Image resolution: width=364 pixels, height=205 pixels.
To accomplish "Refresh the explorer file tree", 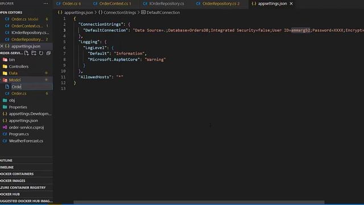I will coord(41,53).
